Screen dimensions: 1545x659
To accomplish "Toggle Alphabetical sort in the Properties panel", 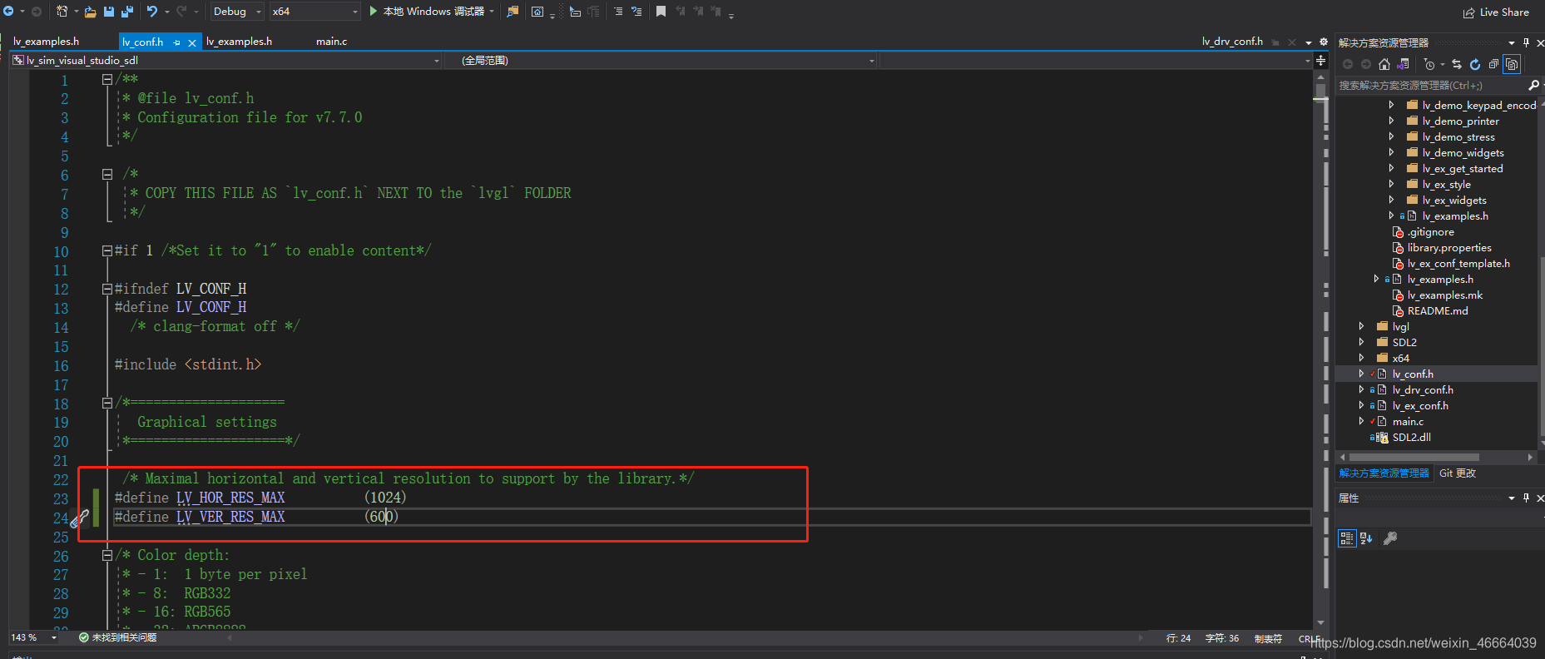I will point(1366,538).
